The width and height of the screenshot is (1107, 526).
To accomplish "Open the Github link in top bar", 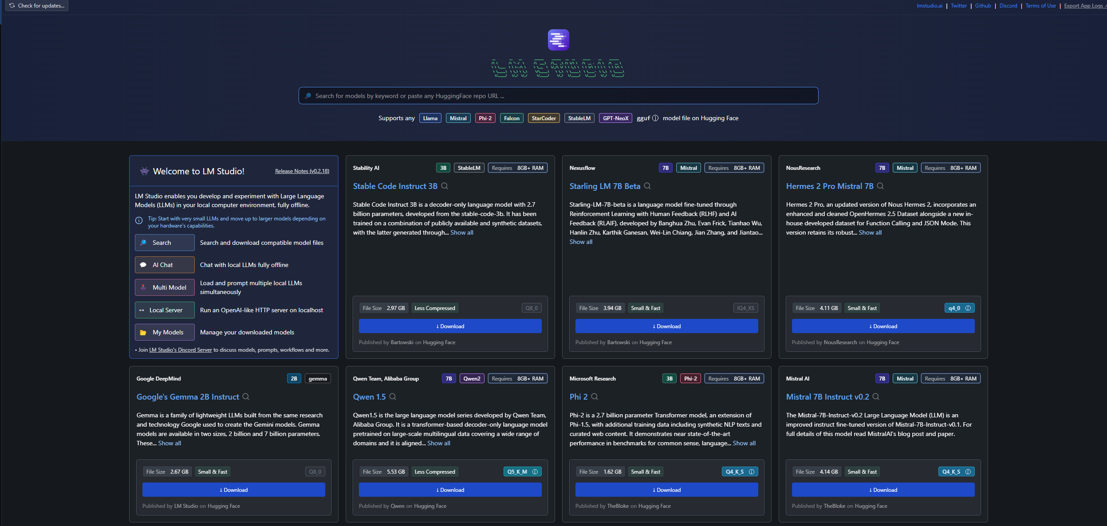I will (x=983, y=6).
